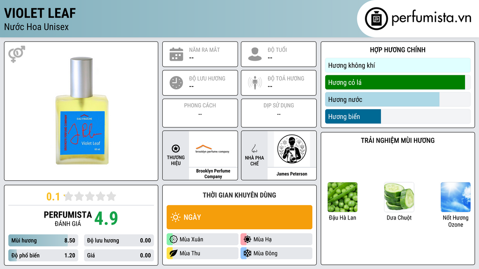Image resolution: width=479 pixels, height=269 pixels.
Task: Click the star badge icon above Thương Hiệu
Action: click(x=176, y=149)
